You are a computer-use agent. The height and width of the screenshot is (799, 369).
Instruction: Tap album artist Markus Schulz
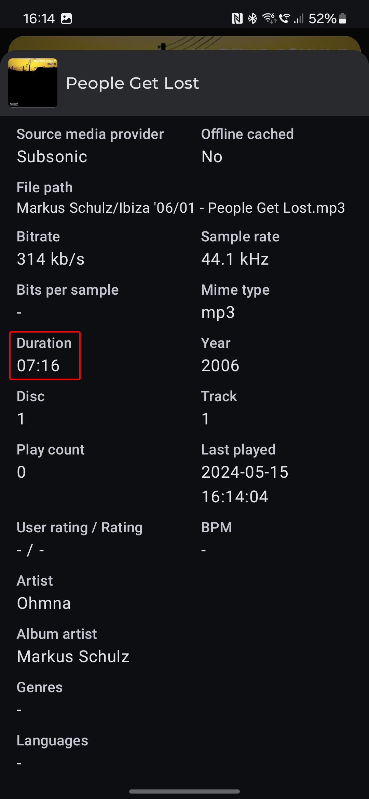pos(73,657)
